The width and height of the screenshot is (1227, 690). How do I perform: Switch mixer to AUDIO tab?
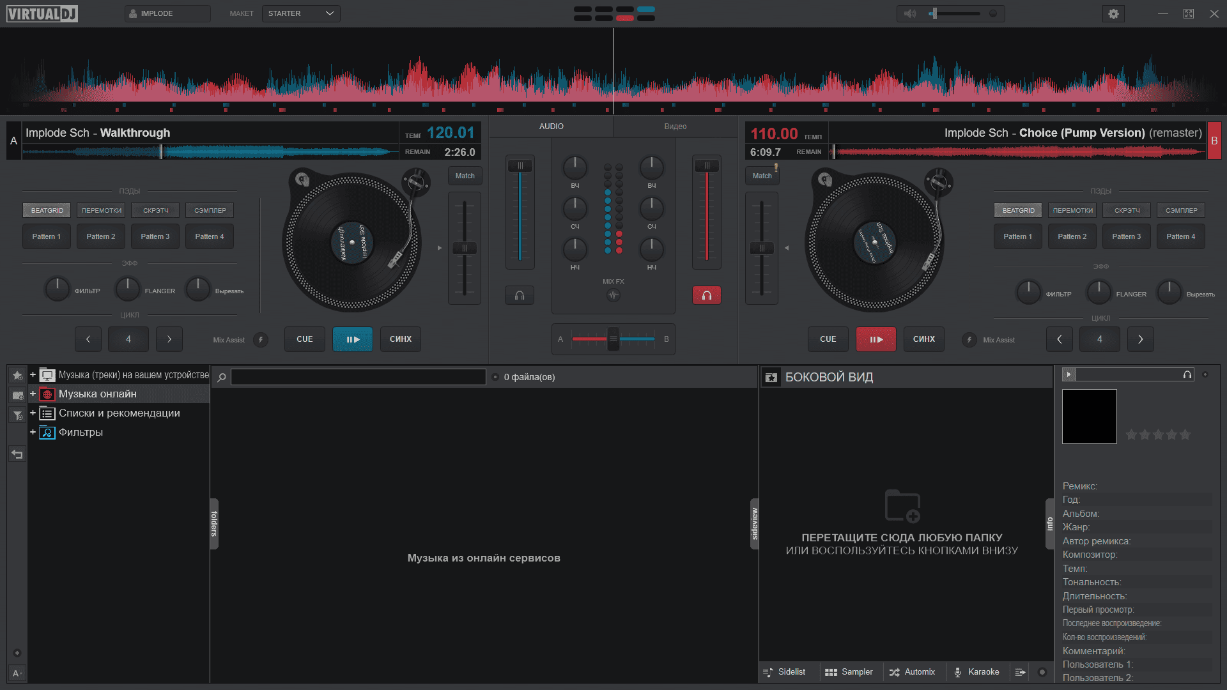(552, 126)
